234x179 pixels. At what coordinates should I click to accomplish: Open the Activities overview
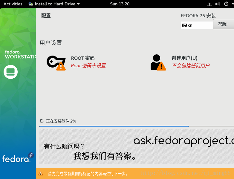(13, 4)
